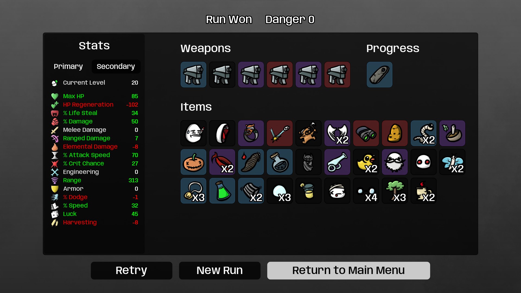
Task: Click the green potion flask item
Action: (x=222, y=191)
